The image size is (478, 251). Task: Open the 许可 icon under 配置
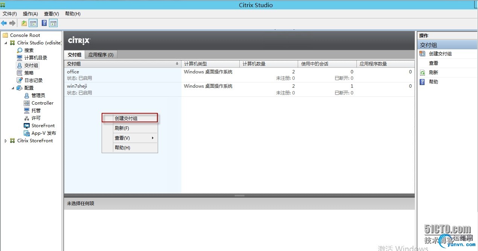pyautogui.click(x=27, y=118)
